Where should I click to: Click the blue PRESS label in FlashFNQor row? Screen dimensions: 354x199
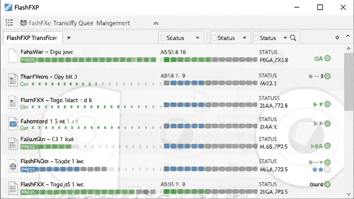[28, 169]
